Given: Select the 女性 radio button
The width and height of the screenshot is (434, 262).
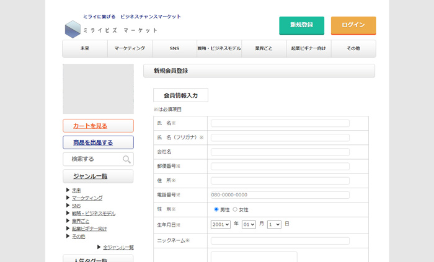Looking at the screenshot, I should point(235,209).
